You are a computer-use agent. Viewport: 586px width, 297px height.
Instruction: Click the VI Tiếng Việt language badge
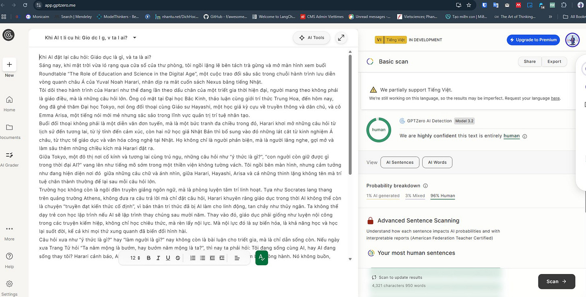tap(391, 40)
